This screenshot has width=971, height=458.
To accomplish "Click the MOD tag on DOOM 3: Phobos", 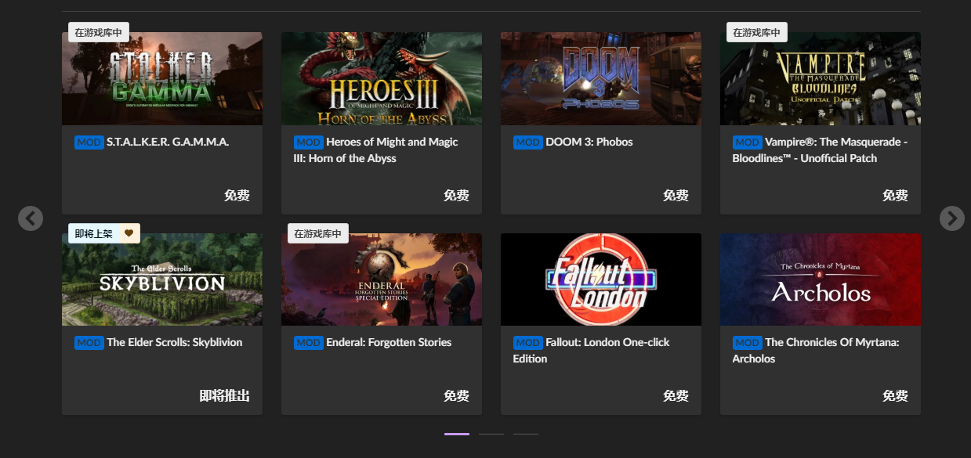I will [x=527, y=142].
